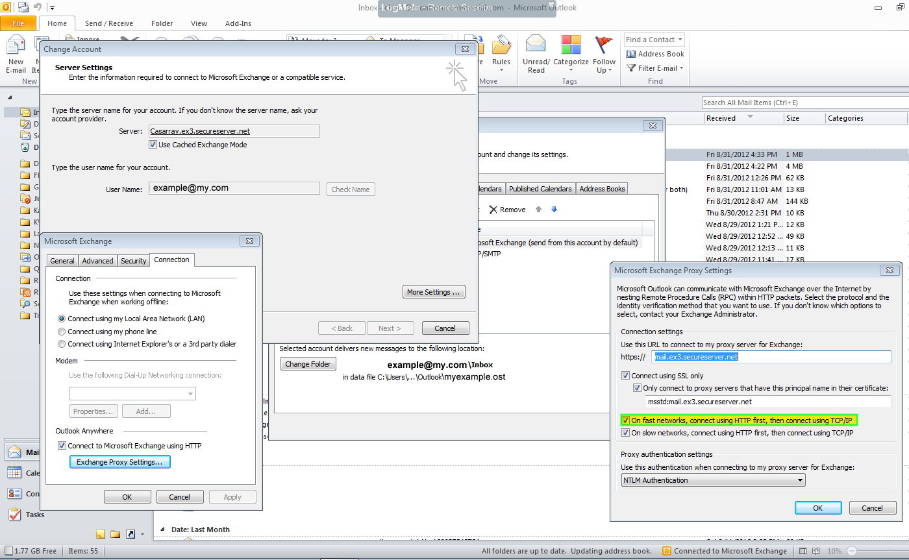Click the Outlook logo in title bar
This screenshot has height=560, width=909.
tap(6, 7)
